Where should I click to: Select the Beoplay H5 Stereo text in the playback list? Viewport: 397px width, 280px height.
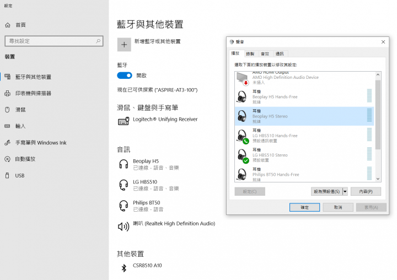point(270,116)
